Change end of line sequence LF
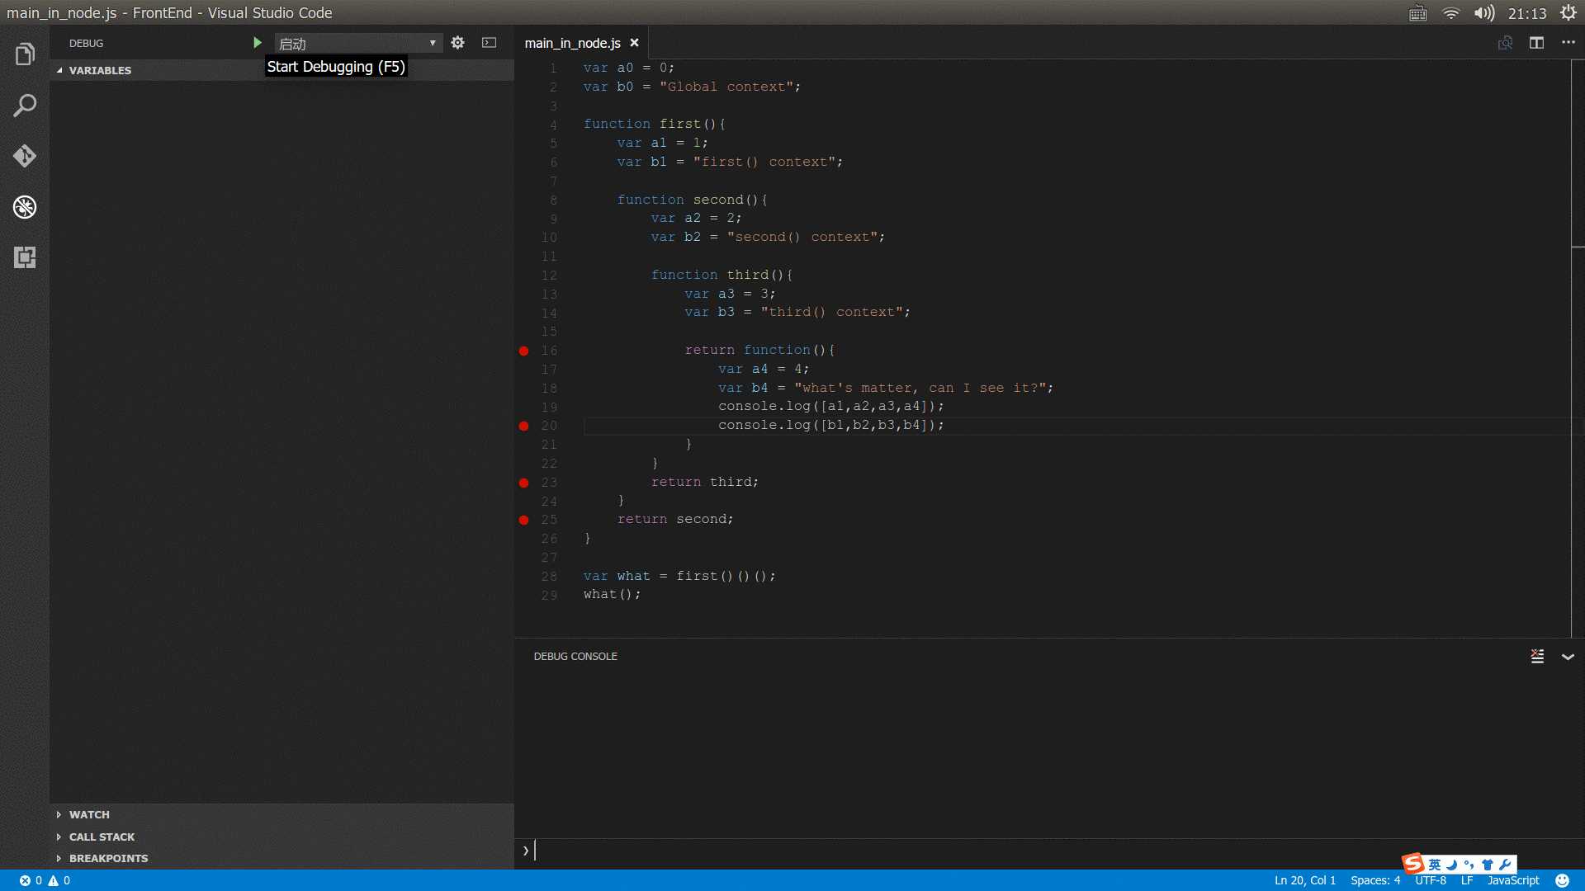The width and height of the screenshot is (1585, 891). coord(1467,880)
